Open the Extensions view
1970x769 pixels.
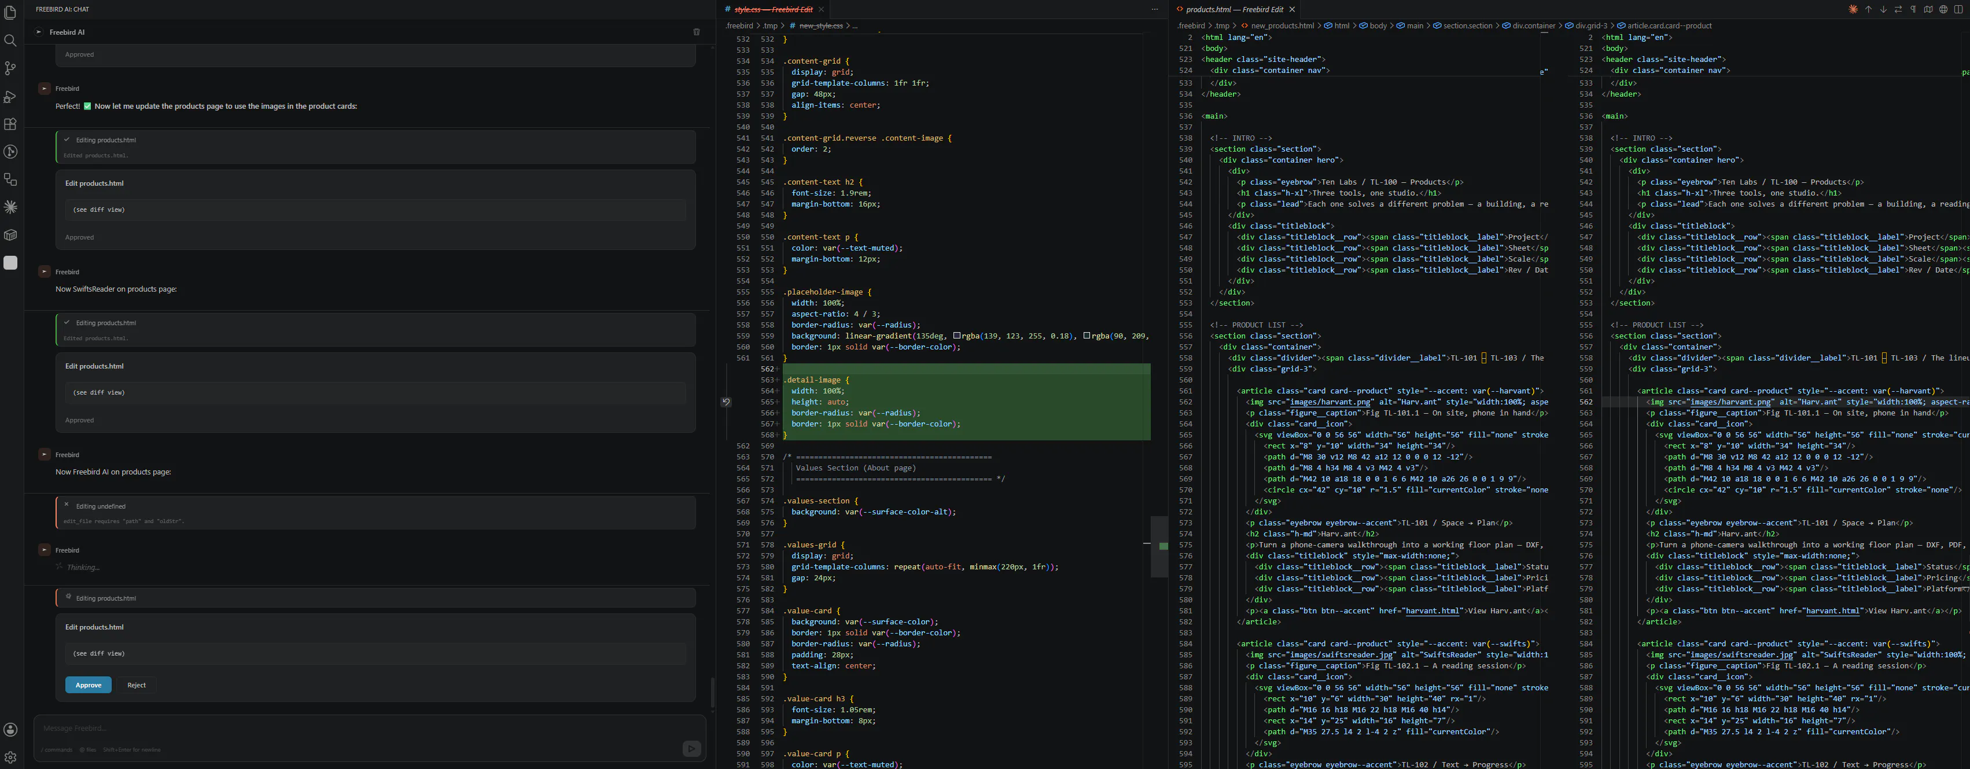[10, 124]
